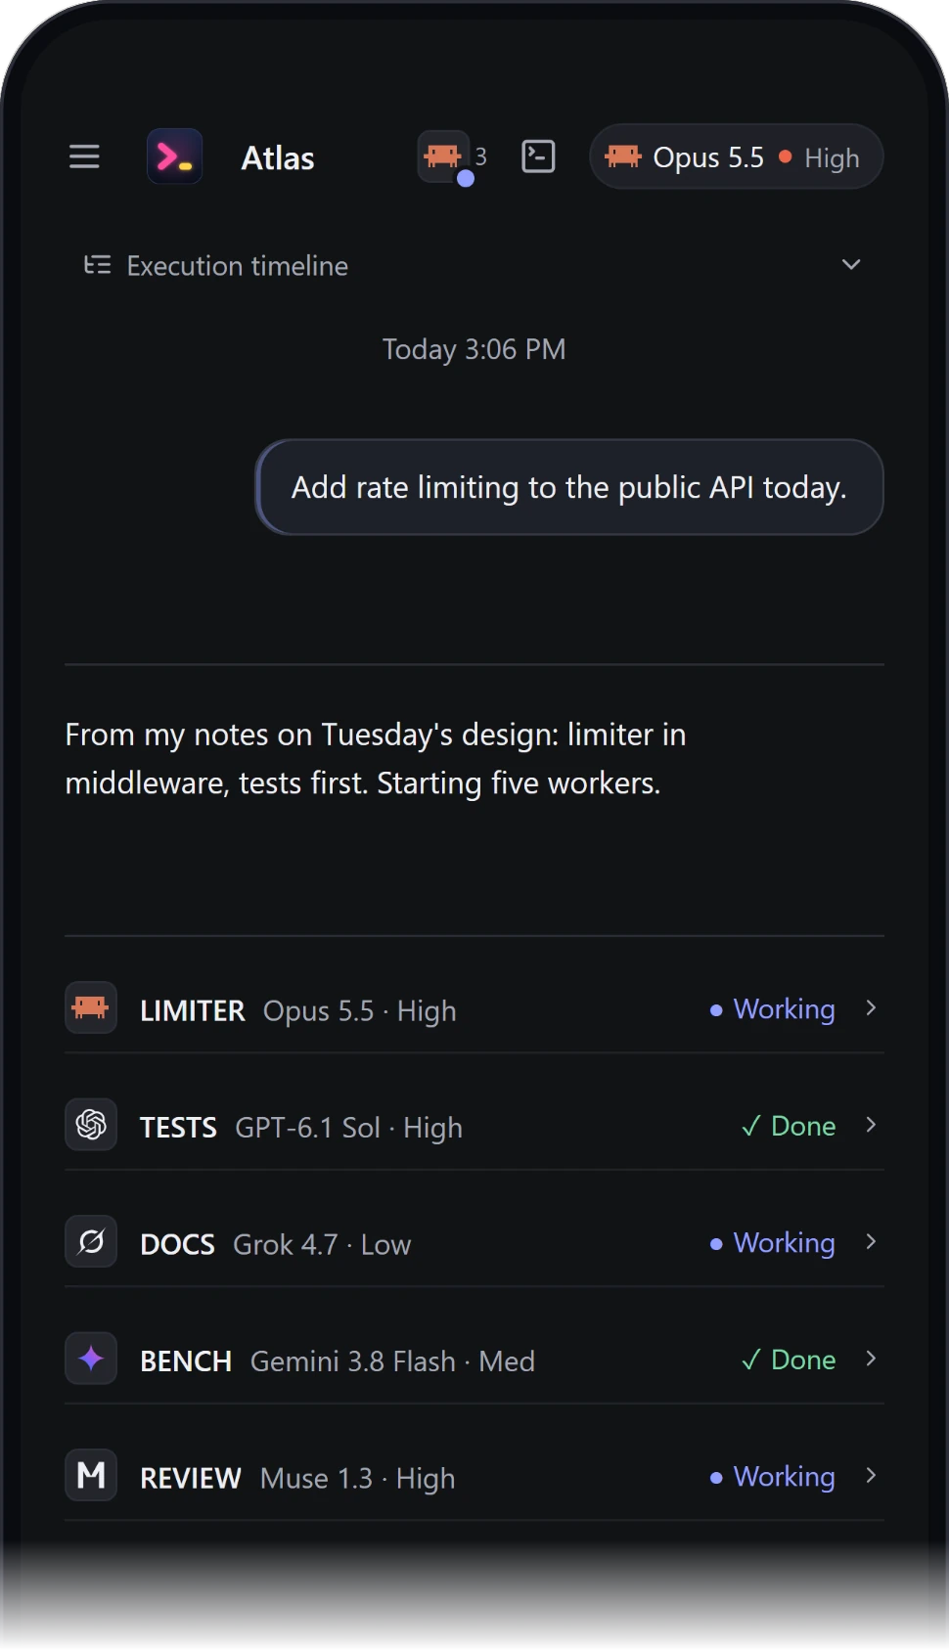The height and width of the screenshot is (1650, 949).
Task: Expand the TESTS row chevron
Action: pyautogui.click(x=871, y=1125)
